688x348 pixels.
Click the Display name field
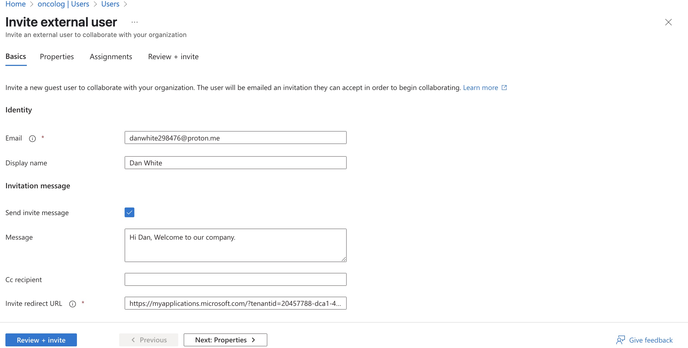[x=236, y=163]
